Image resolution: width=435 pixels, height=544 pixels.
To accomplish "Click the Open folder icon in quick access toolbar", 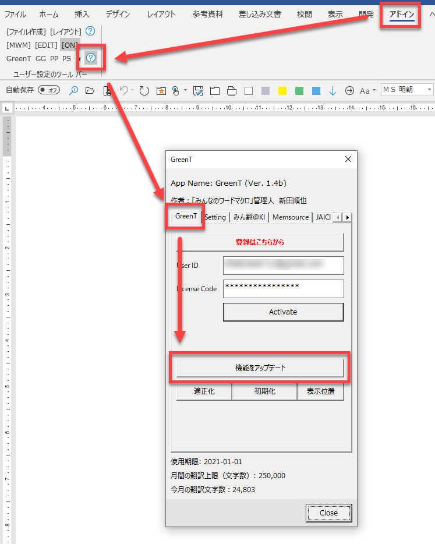I will coord(90,90).
